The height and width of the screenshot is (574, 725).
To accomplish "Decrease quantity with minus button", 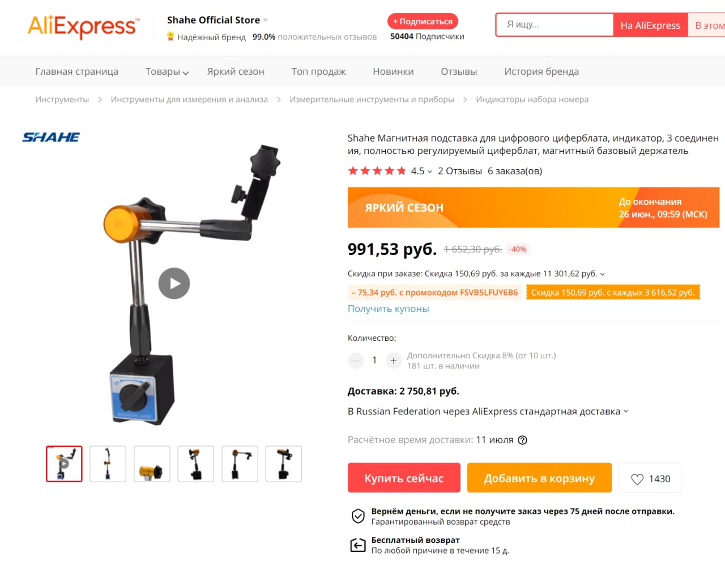I will [x=356, y=360].
